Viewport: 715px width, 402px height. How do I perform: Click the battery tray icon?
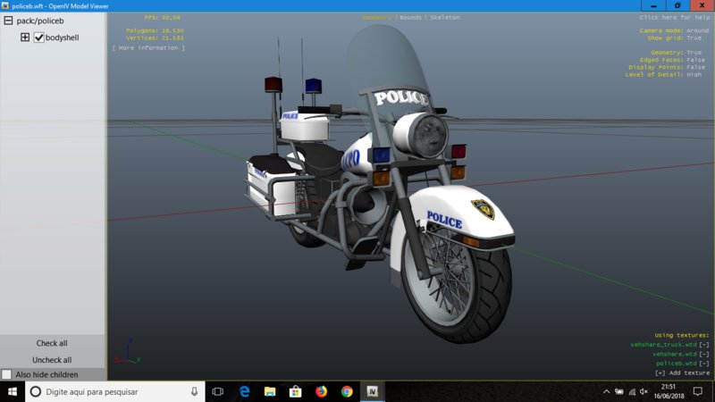pos(619,391)
